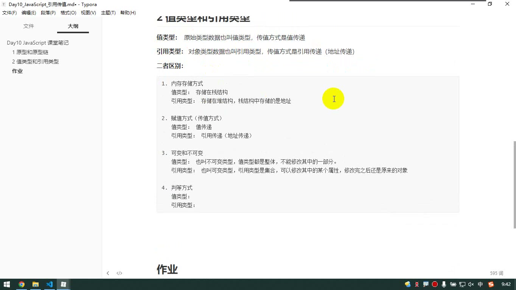Image resolution: width=516 pixels, height=290 pixels.
Task: Click the red stop recording tray icon
Action: [x=435, y=284]
